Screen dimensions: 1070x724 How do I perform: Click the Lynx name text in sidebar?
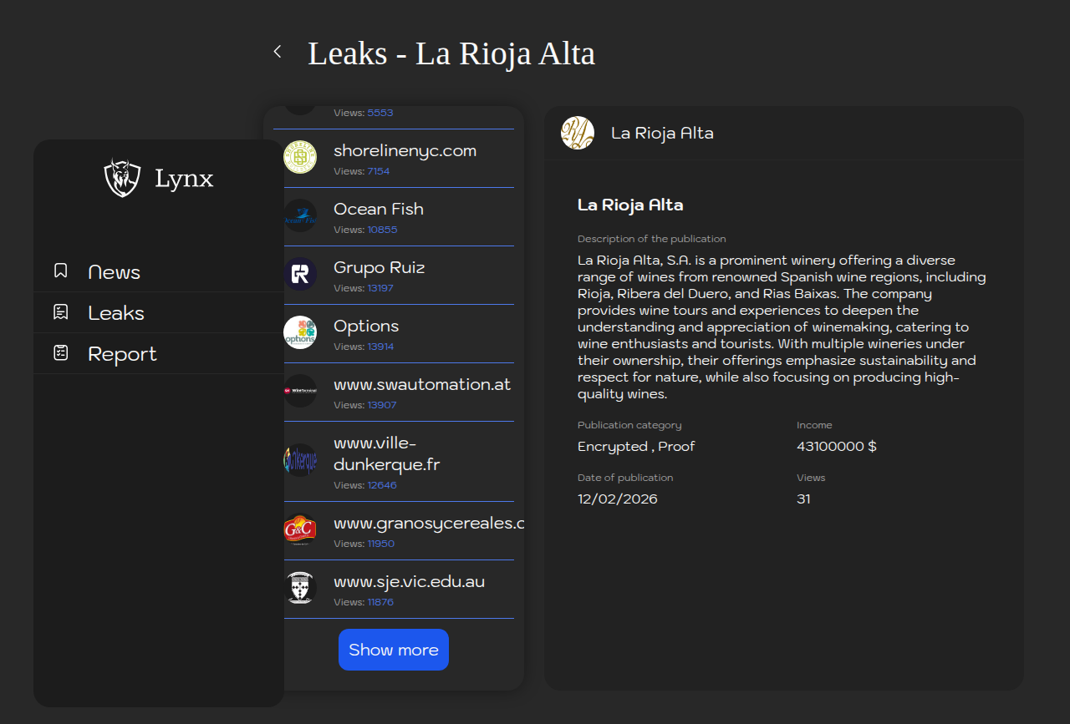coord(184,178)
